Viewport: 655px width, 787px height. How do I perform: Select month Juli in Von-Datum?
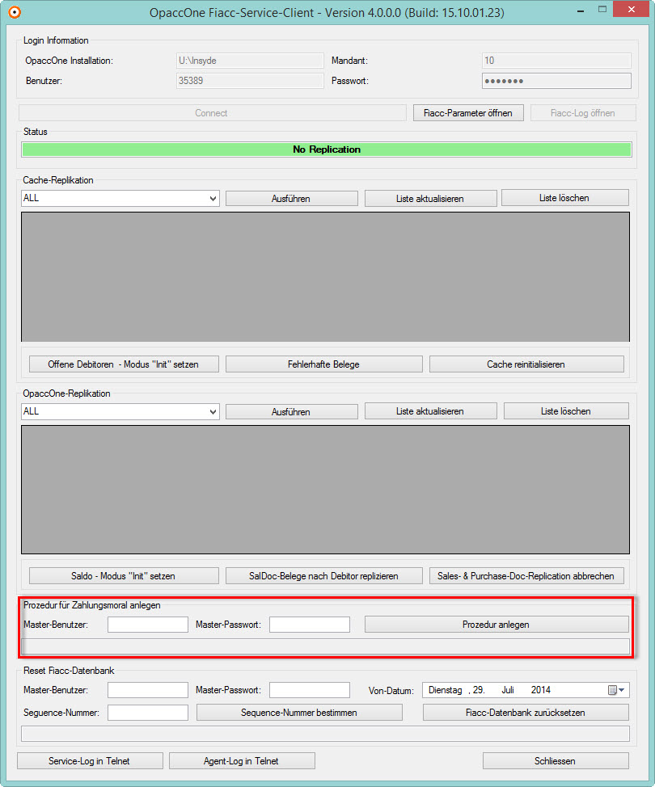[508, 690]
